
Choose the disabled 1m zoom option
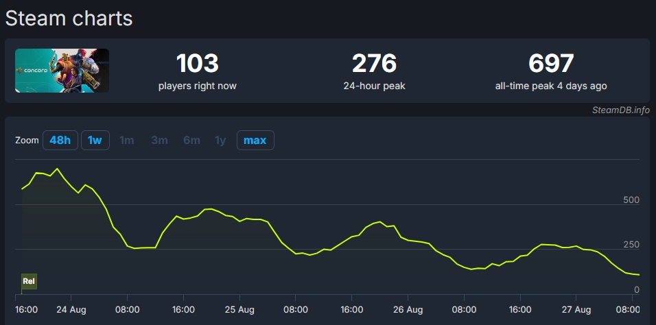(127, 141)
